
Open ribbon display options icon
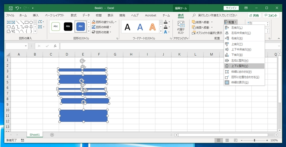pos(246,8)
